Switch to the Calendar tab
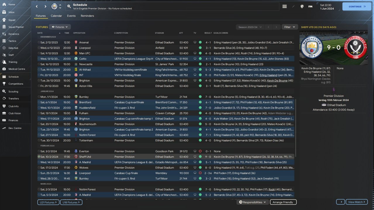Screen dimensions: 374x210 pyautogui.click(x=56, y=16)
